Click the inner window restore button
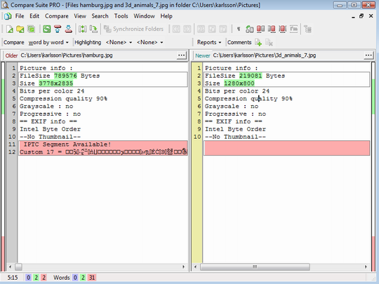The image size is (379, 284). click(x=361, y=16)
